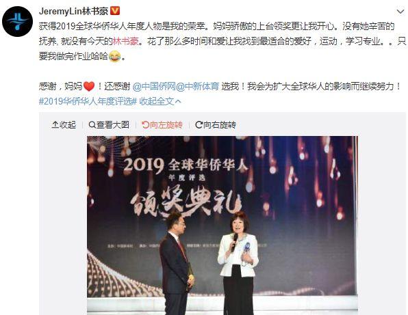Open the @中国侨网 mention link
Viewport: 408px width, 315px height.
(154, 86)
